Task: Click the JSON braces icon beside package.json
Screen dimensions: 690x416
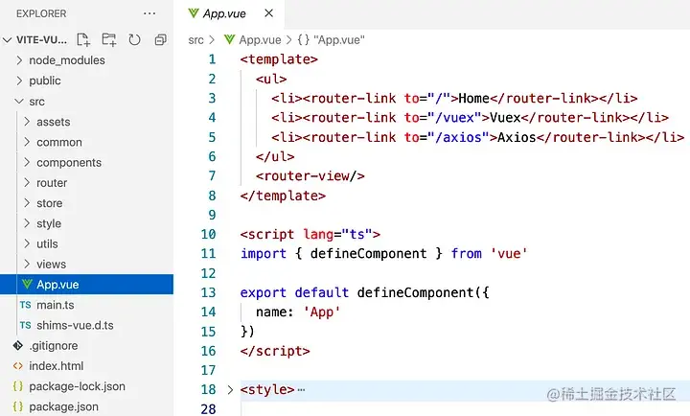Action: point(17,406)
